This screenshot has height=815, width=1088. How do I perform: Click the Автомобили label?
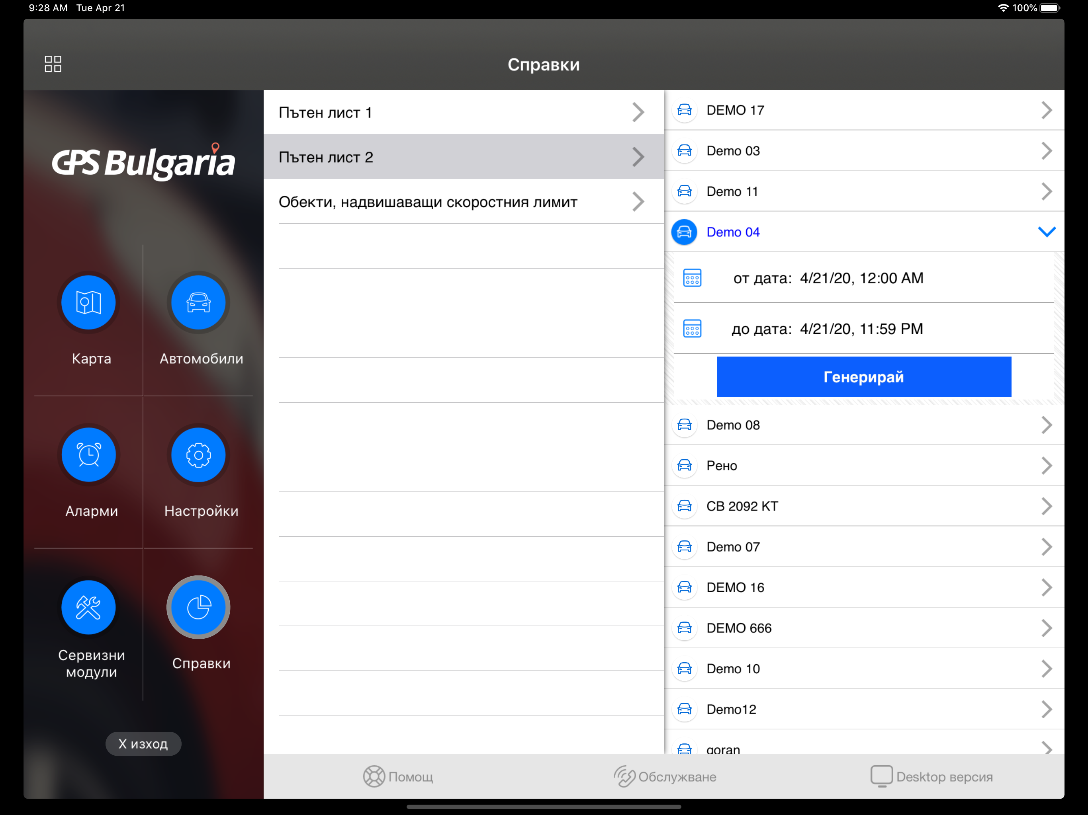point(201,359)
